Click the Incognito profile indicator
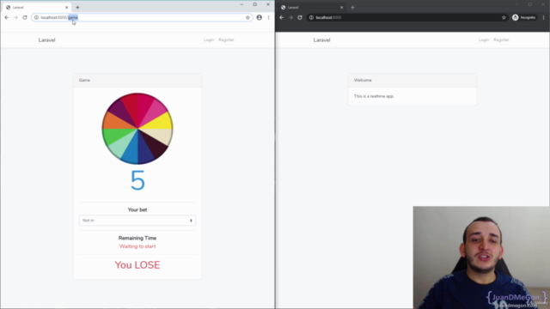The image size is (550, 309). (x=524, y=17)
